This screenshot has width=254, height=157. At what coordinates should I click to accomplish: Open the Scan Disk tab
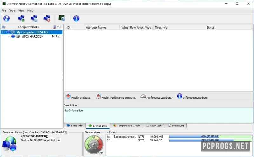[154, 126]
